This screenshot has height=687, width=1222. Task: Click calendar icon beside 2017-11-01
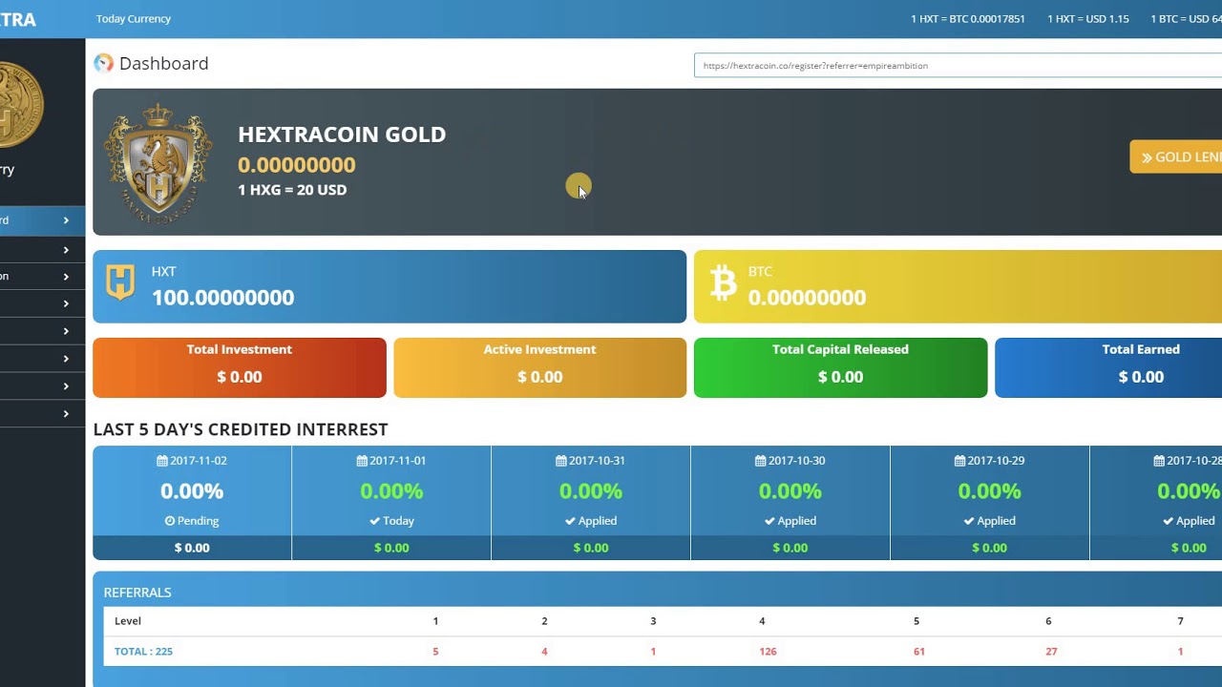point(362,461)
